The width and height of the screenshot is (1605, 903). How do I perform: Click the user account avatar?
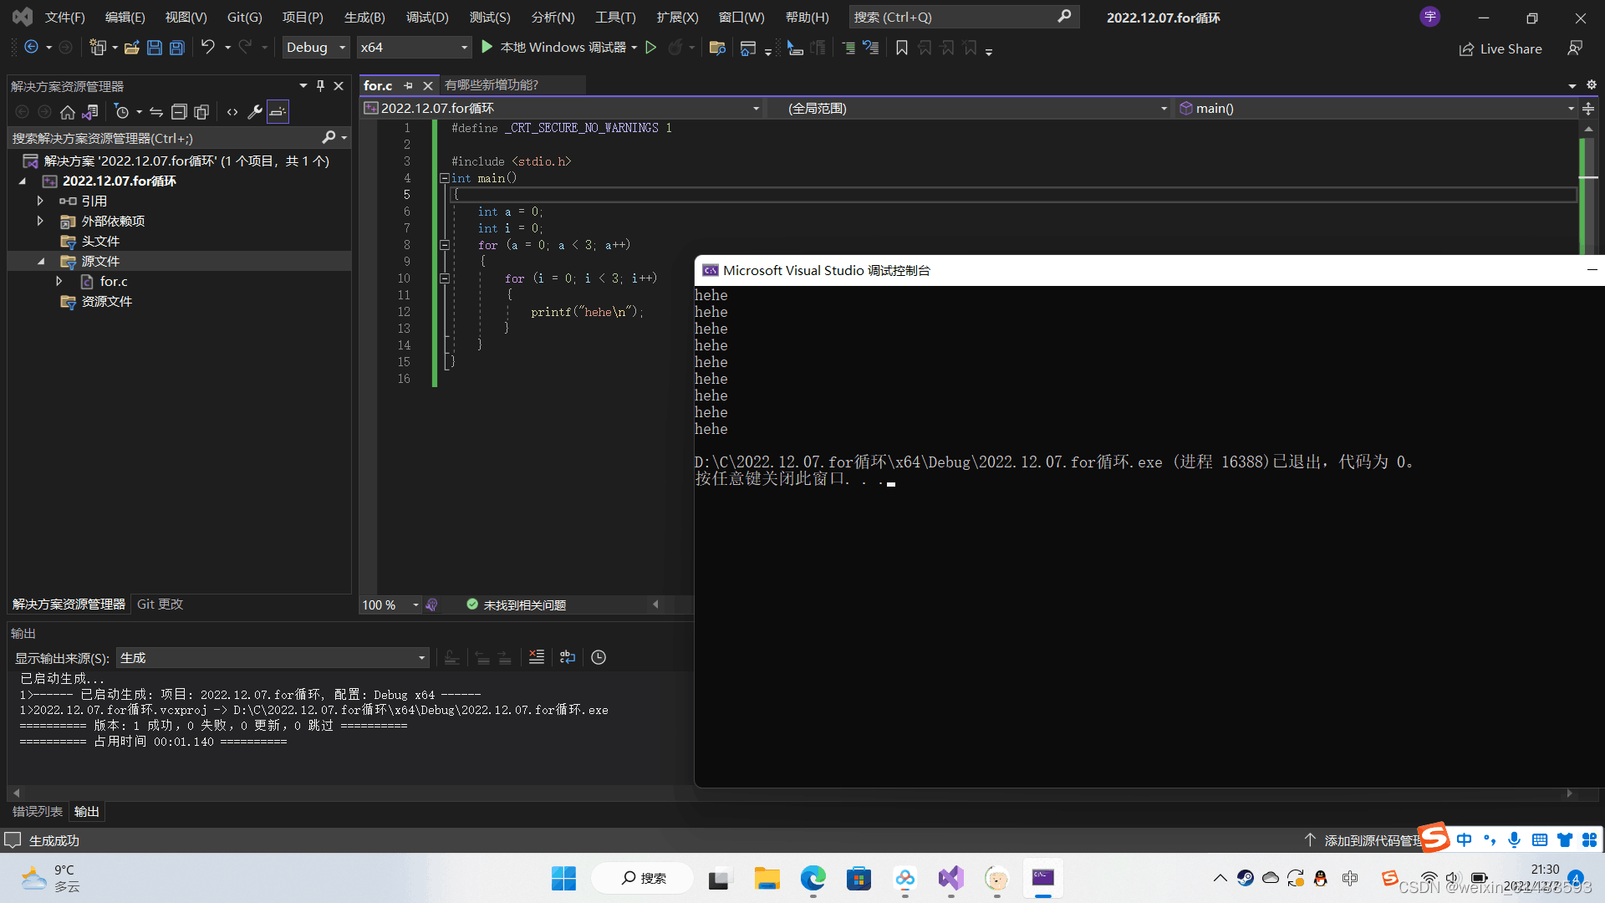coord(1430,17)
